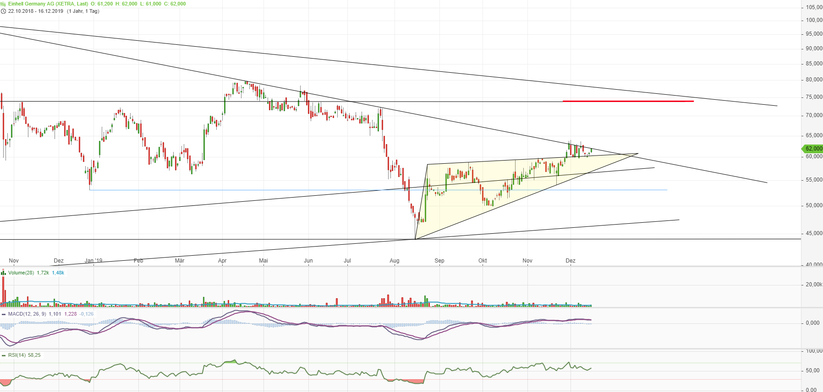Click the clock icon beside date range

(x=3, y=11)
